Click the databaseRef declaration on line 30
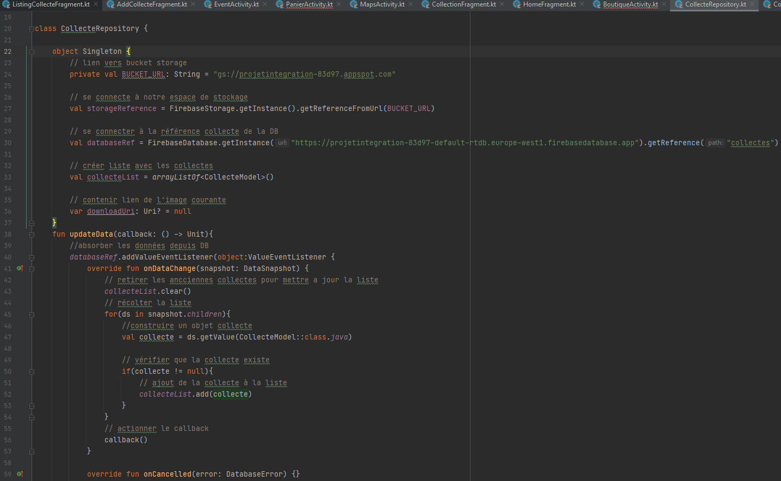Viewport: 781px width, 481px height. pos(111,143)
